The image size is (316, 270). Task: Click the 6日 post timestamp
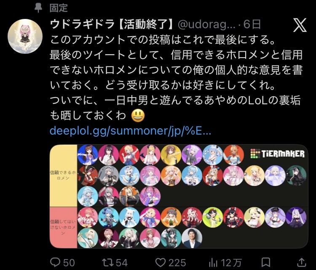(252, 24)
